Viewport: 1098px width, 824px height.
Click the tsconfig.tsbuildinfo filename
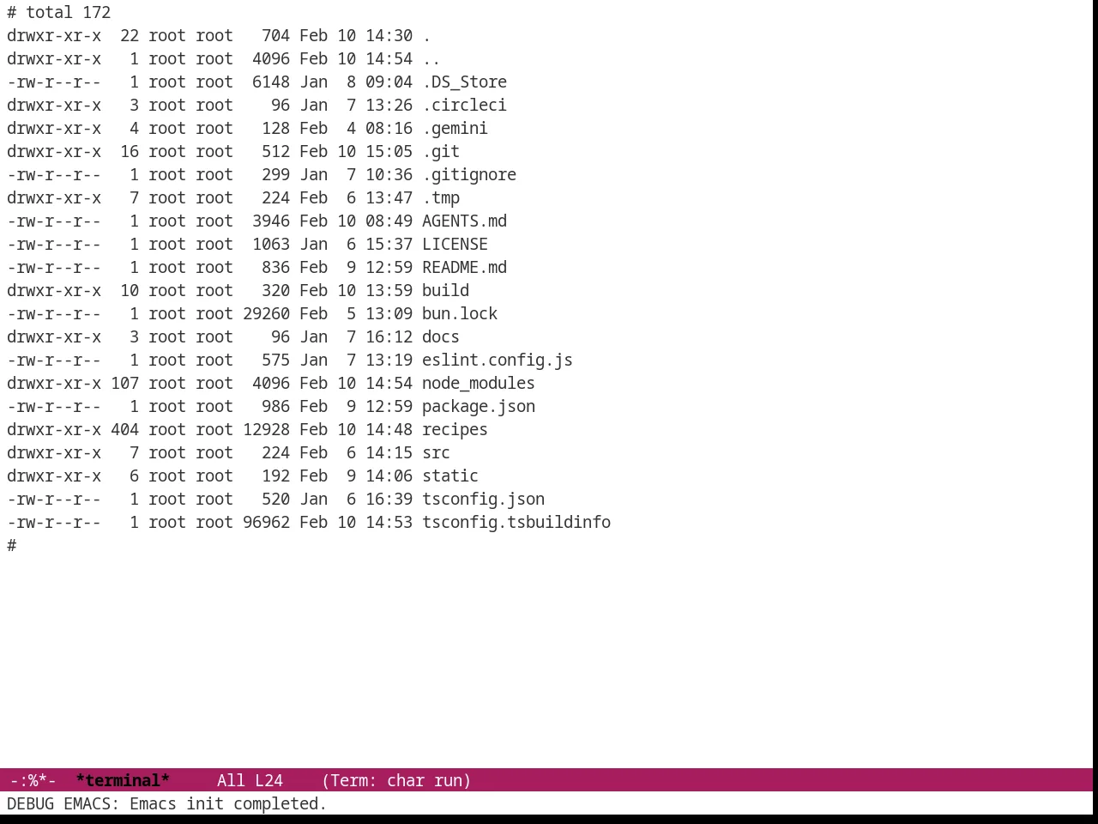(516, 522)
